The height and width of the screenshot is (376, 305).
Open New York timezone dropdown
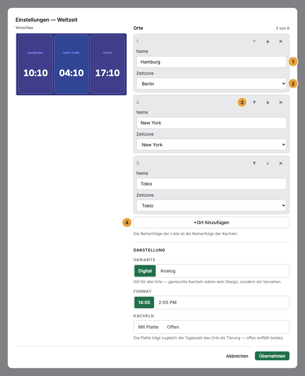[x=211, y=144]
